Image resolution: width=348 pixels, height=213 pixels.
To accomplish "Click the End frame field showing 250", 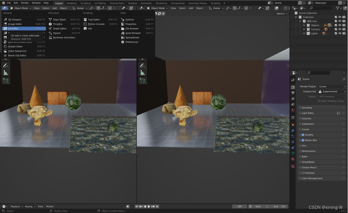I will pos(280,206).
